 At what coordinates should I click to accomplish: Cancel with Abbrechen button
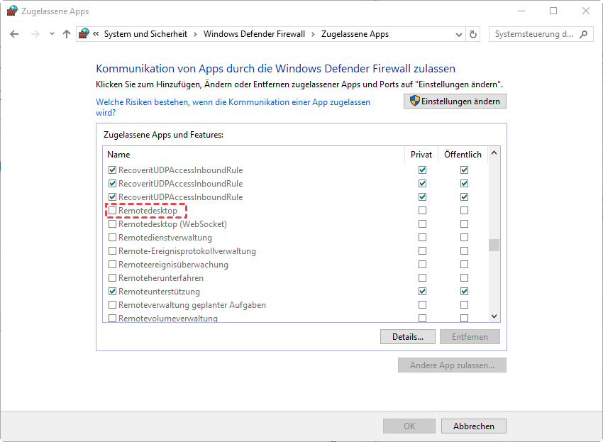(x=473, y=426)
